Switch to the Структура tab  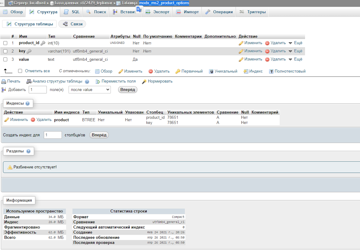coord(43,12)
